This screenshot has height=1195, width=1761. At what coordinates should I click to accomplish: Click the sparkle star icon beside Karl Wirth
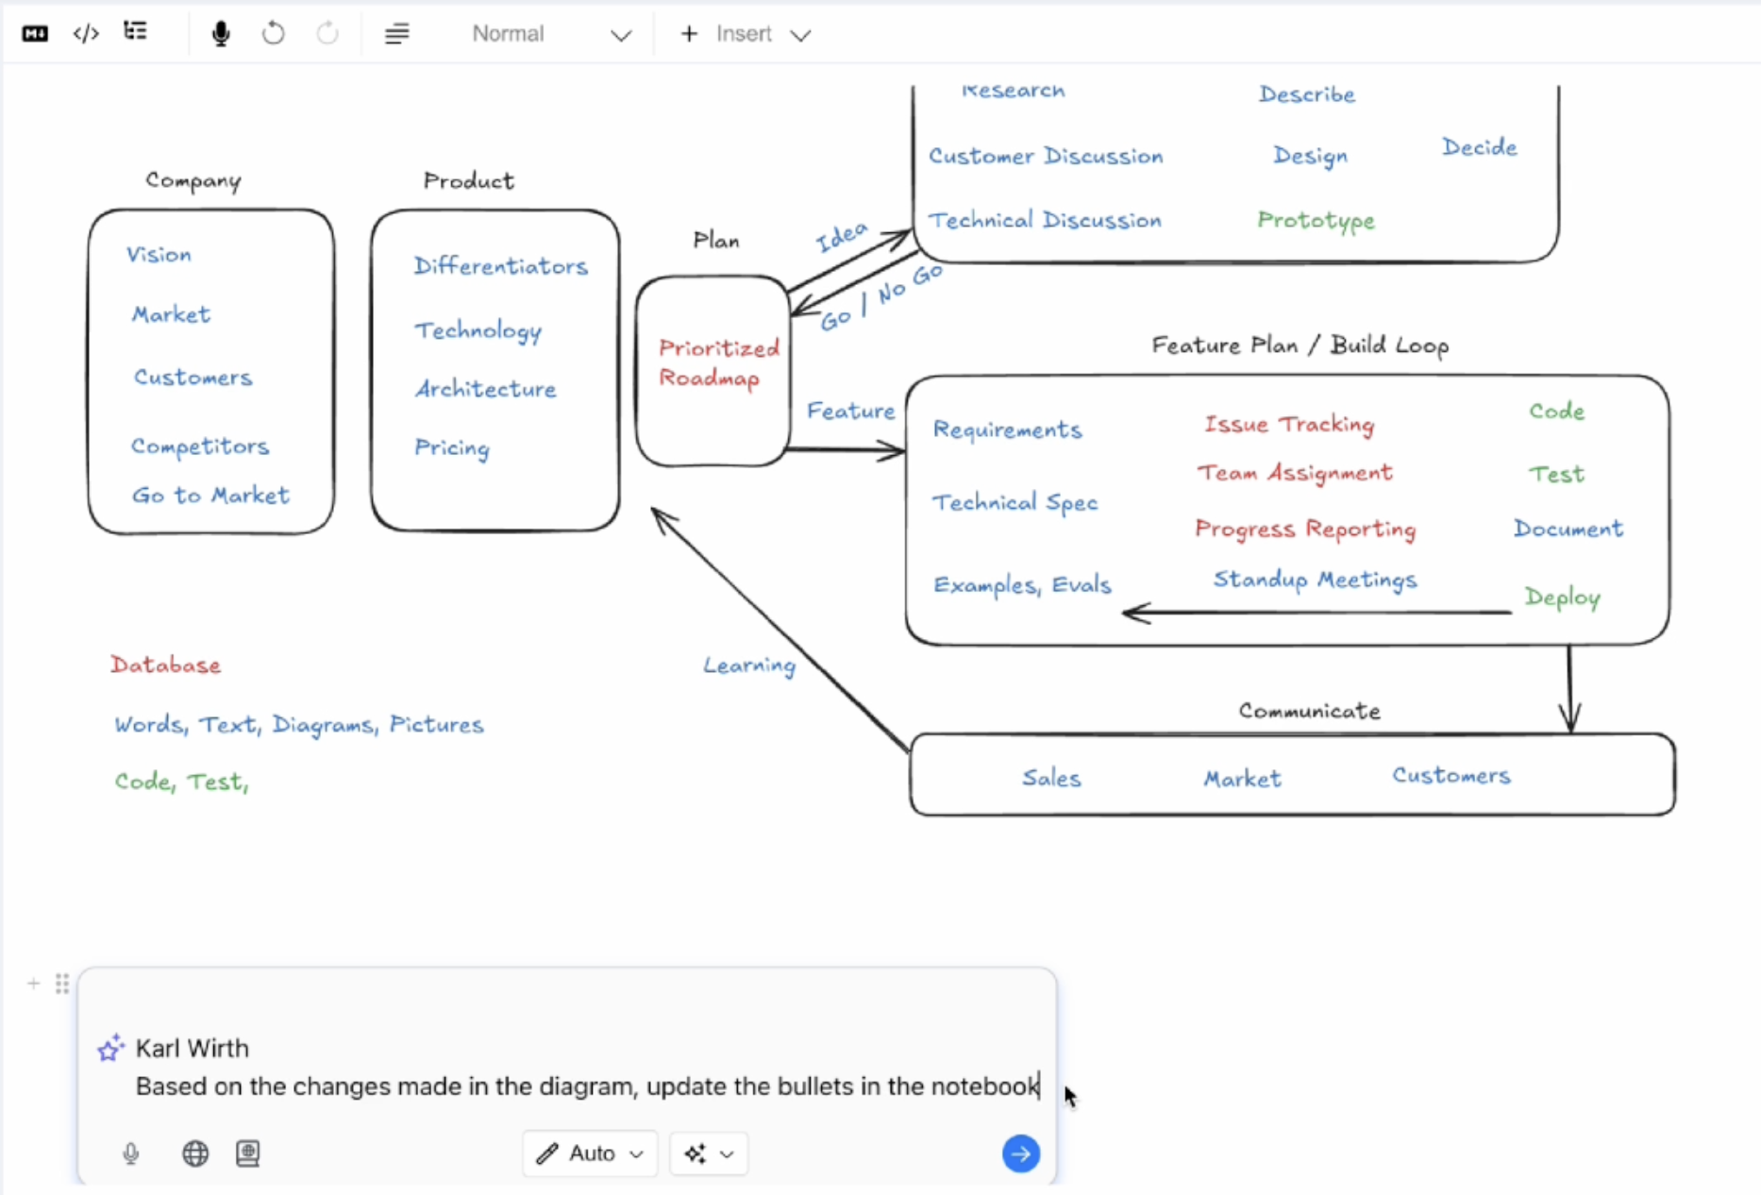click(110, 1048)
